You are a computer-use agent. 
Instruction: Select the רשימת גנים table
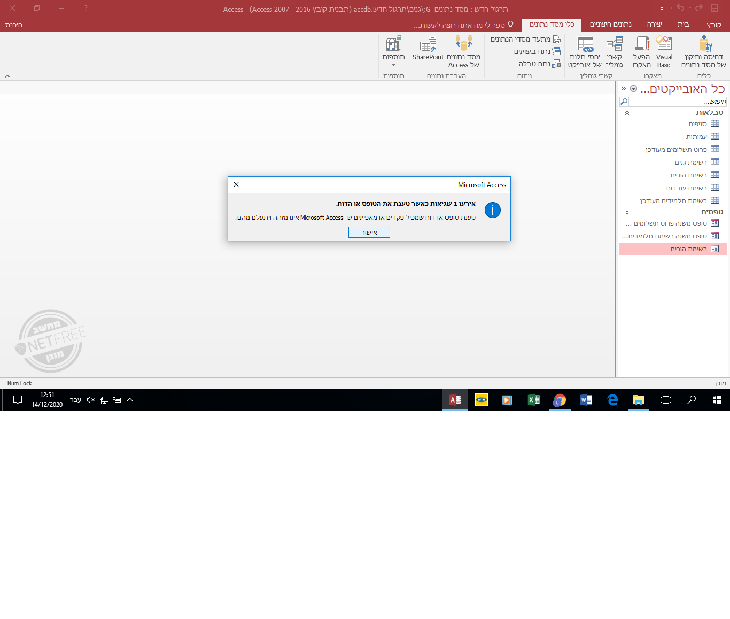(x=673, y=162)
